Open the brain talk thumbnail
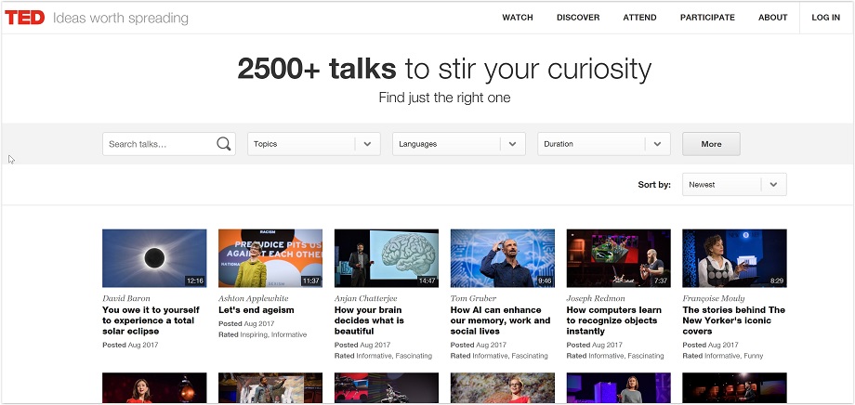 [x=387, y=258]
